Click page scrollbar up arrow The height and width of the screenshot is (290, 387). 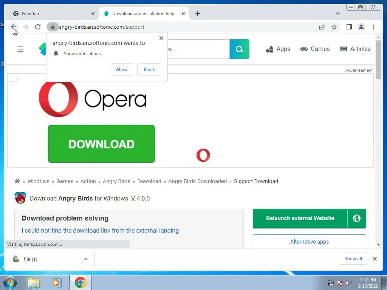click(x=378, y=37)
